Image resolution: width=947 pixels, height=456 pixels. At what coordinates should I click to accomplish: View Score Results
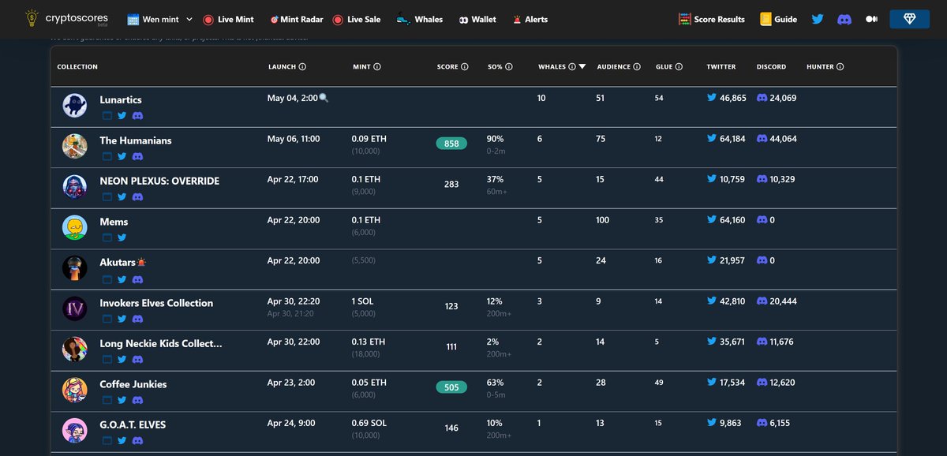click(711, 19)
